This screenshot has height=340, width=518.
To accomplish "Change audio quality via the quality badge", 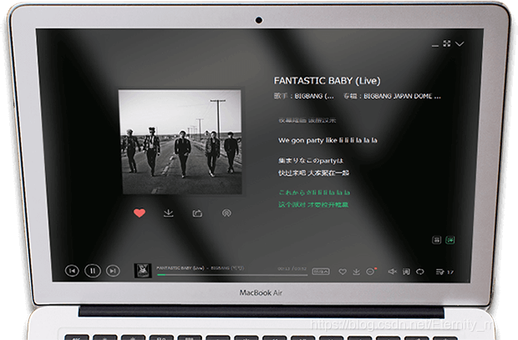I will point(321,272).
